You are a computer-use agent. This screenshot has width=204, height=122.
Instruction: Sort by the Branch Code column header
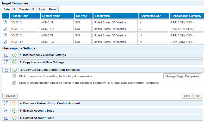24,16
